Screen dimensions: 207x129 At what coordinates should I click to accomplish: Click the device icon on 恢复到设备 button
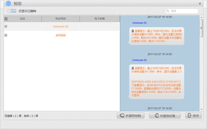click(x=156, y=116)
